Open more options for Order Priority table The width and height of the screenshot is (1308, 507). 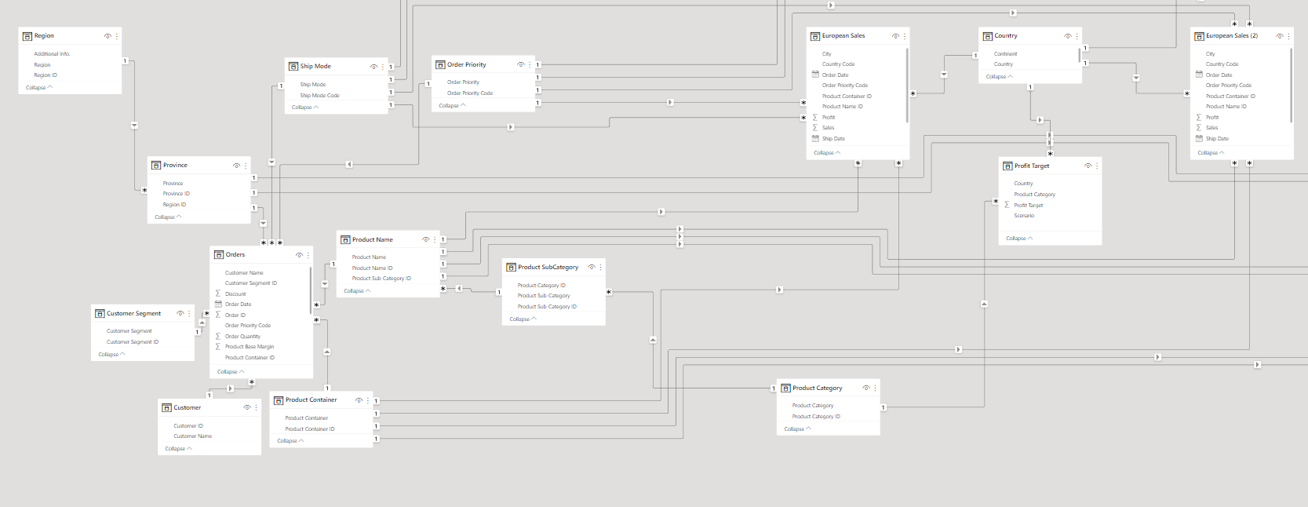point(530,65)
